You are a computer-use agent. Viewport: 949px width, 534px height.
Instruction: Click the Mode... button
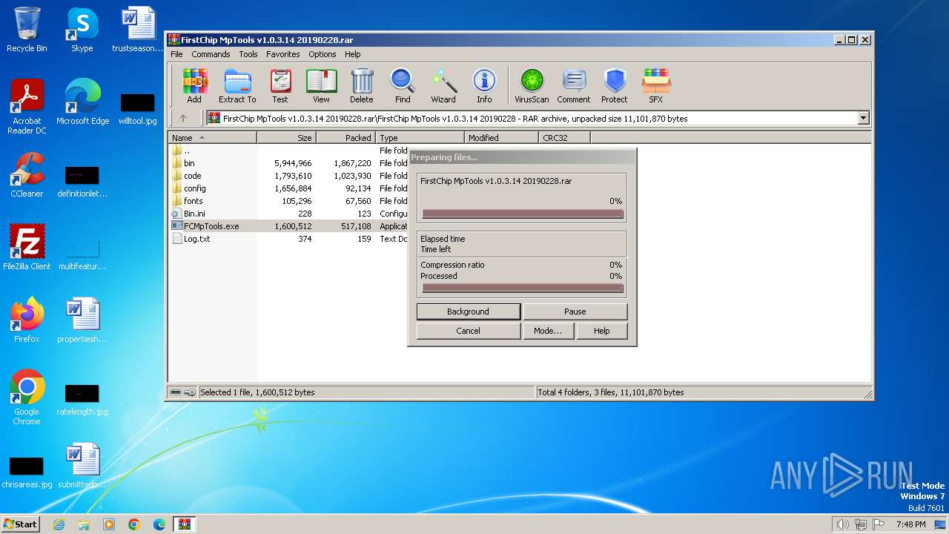(x=548, y=331)
